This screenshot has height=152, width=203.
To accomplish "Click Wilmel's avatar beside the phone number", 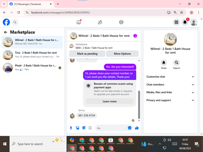I will point(72,116).
